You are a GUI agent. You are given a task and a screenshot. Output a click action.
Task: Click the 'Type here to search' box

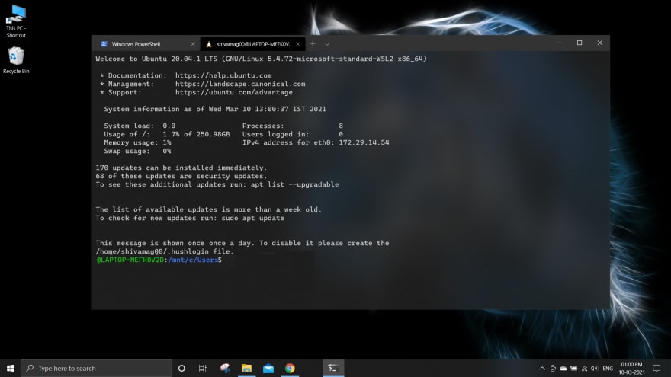pos(96,368)
